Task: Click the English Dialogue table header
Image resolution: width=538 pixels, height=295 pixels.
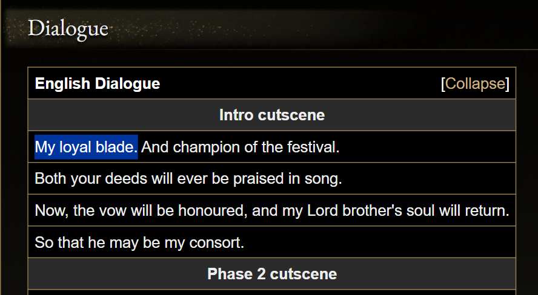Action: pos(98,83)
